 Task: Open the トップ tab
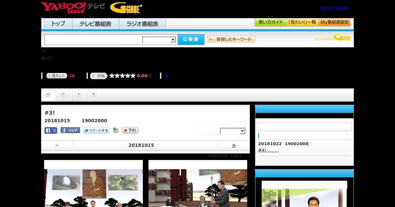(x=58, y=24)
